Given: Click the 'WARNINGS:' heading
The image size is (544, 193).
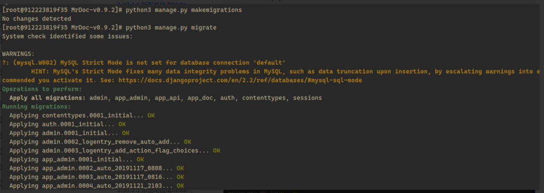Looking at the screenshot, I should tap(18, 54).
